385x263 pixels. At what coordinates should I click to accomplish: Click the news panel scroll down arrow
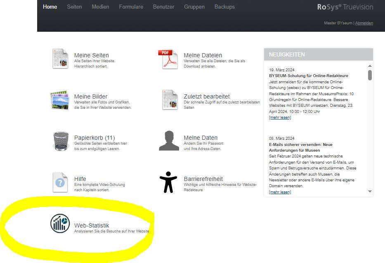(370, 191)
